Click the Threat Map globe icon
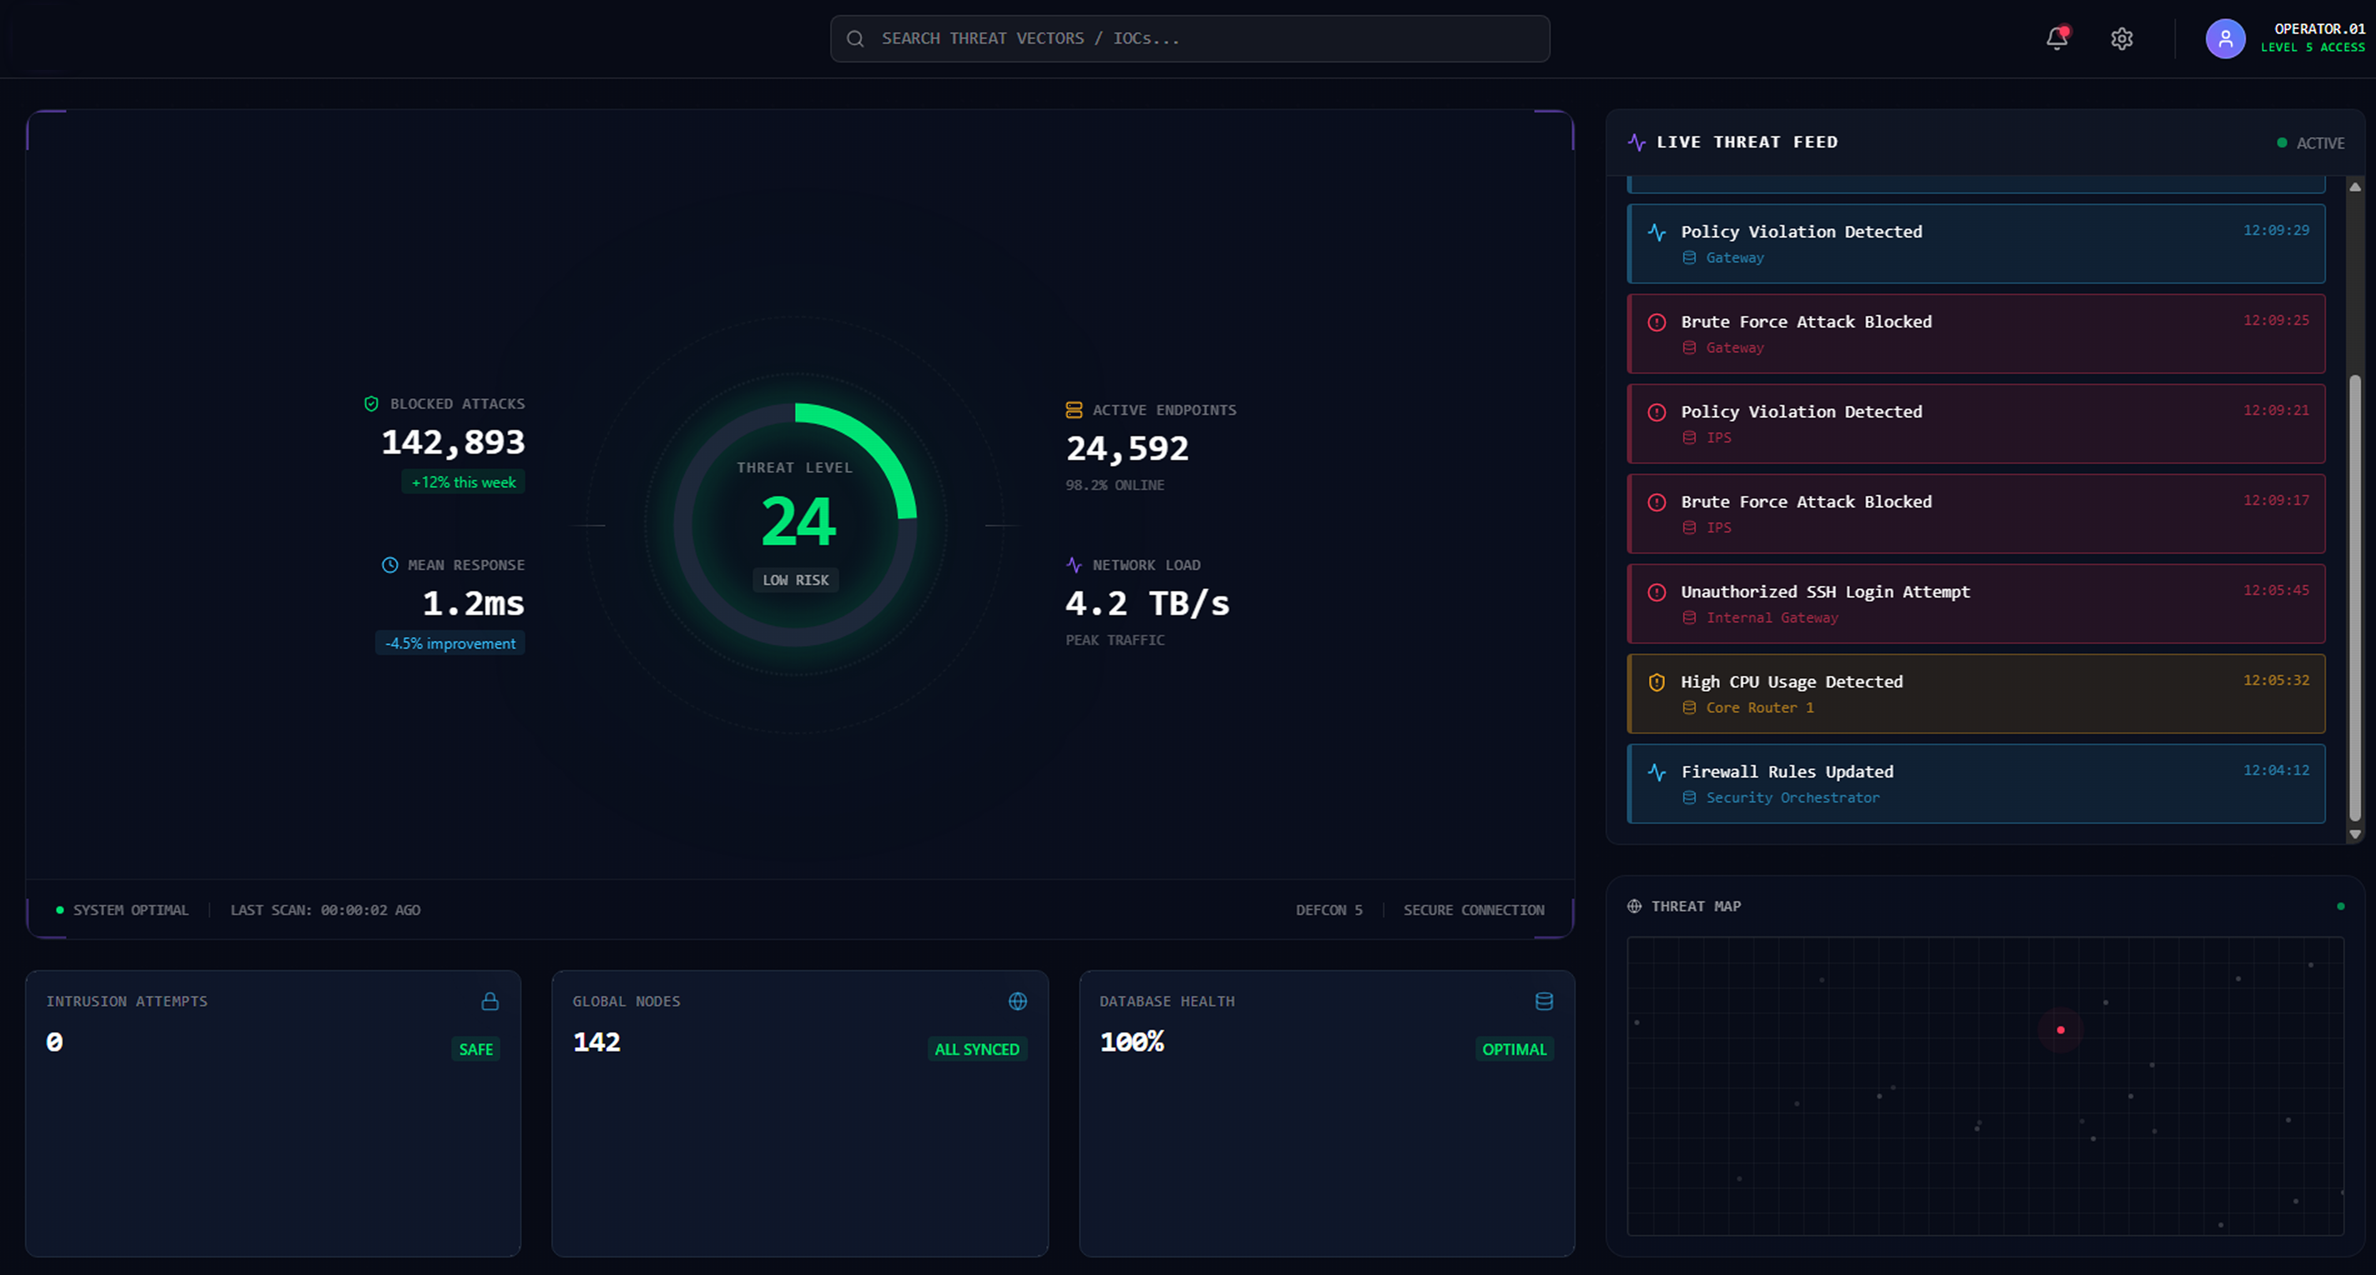This screenshot has width=2376, height=1275. 1633,906
